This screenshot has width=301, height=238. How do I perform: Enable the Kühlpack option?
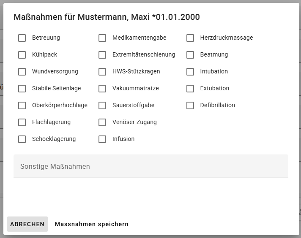22,55
